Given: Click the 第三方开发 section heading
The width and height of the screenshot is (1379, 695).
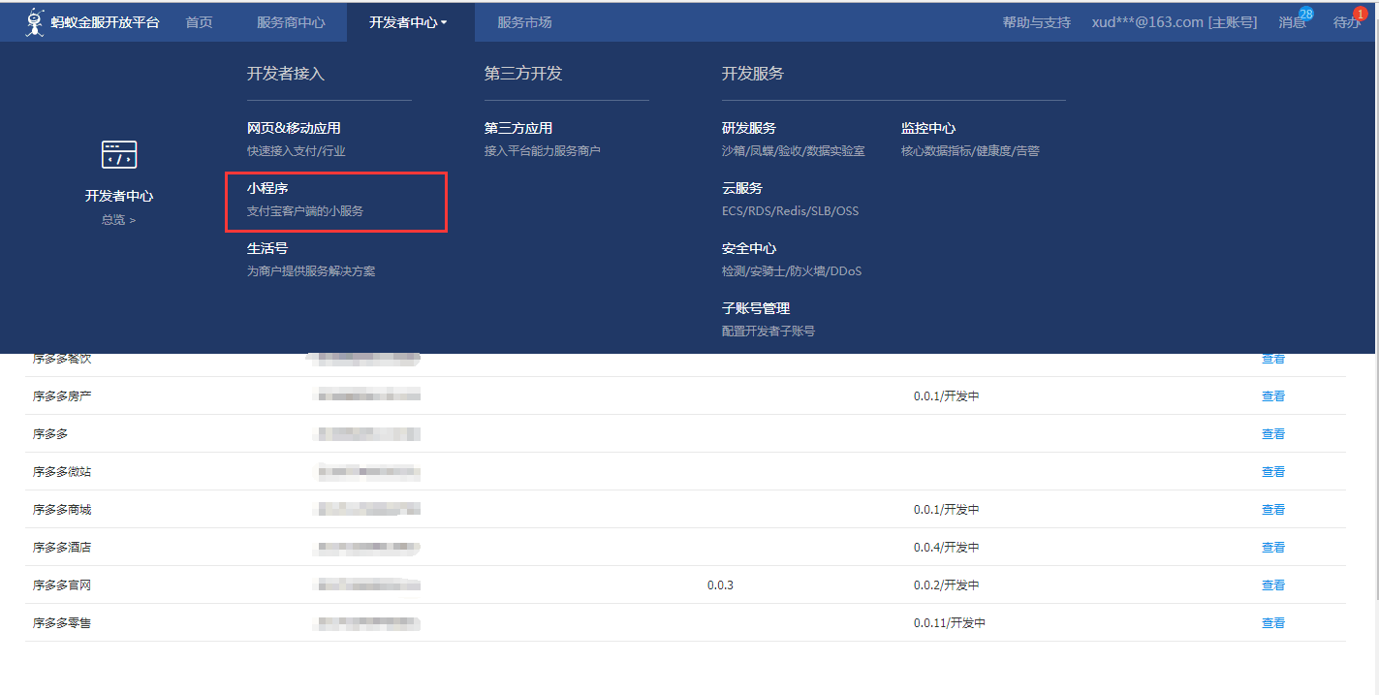Looking at the screenshot, I should [x=523, y=74].
